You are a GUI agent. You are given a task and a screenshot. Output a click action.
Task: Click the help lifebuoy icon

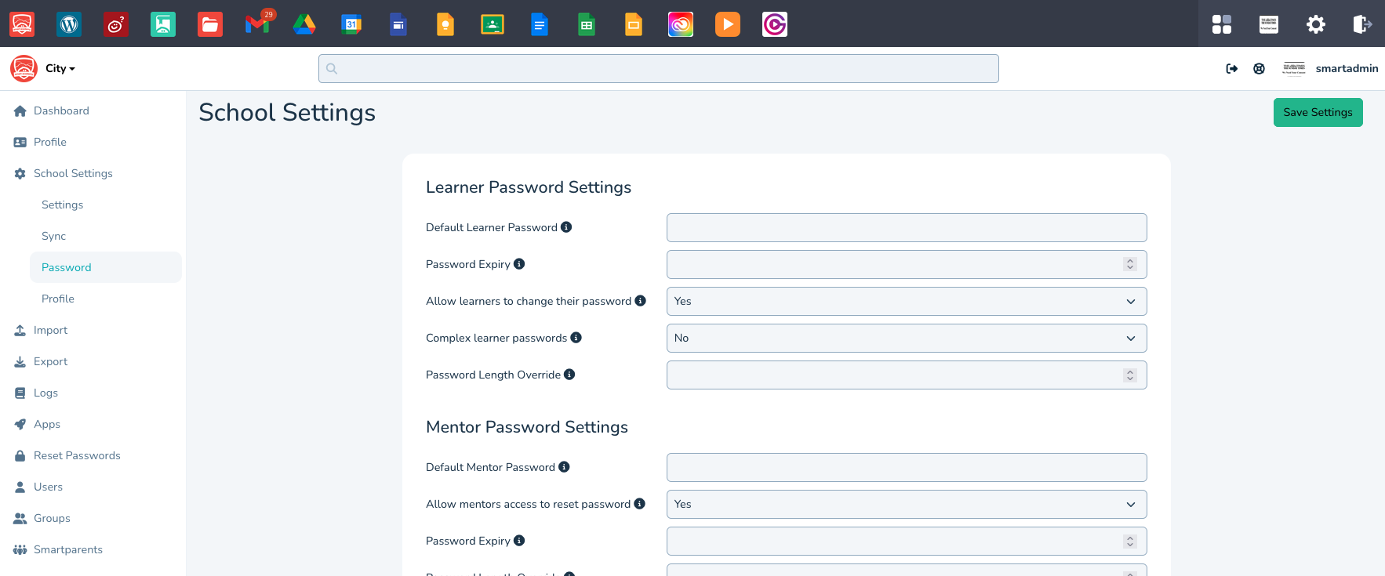(x=1259, y=69)
